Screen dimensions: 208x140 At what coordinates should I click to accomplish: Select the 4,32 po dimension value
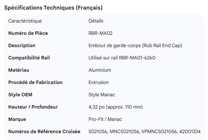(x=115, y=107)
